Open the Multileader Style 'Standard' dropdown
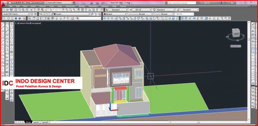 (x=189, y=10)
